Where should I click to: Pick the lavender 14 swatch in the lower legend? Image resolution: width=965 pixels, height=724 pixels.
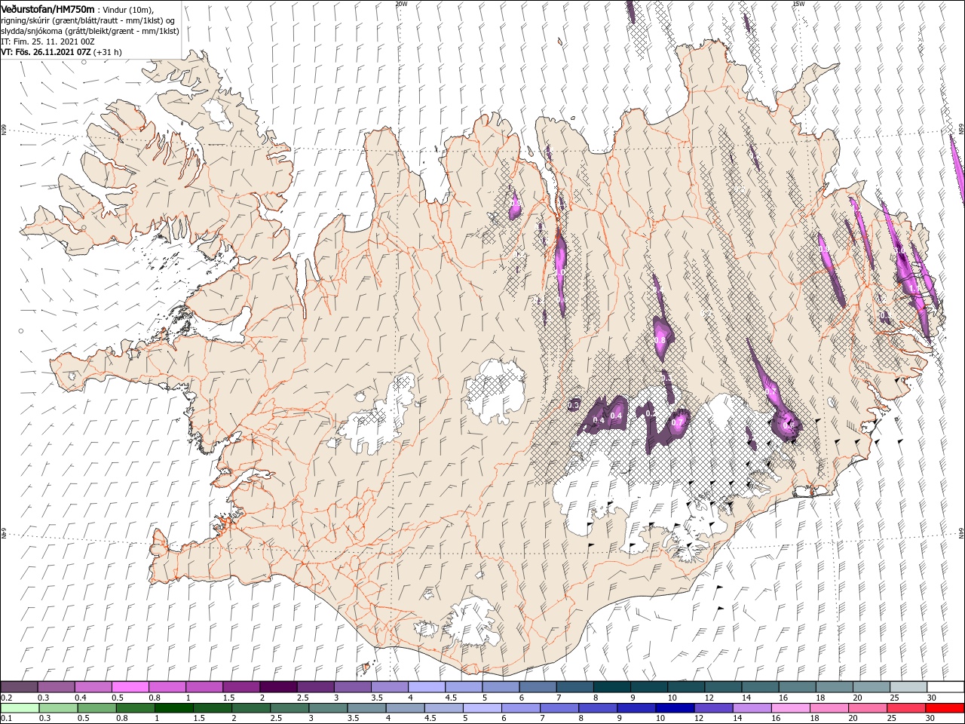pyautogui.click(x=752, y=708)
